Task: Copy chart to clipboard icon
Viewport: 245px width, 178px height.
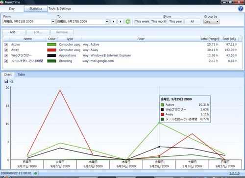Action: point(11,81)
